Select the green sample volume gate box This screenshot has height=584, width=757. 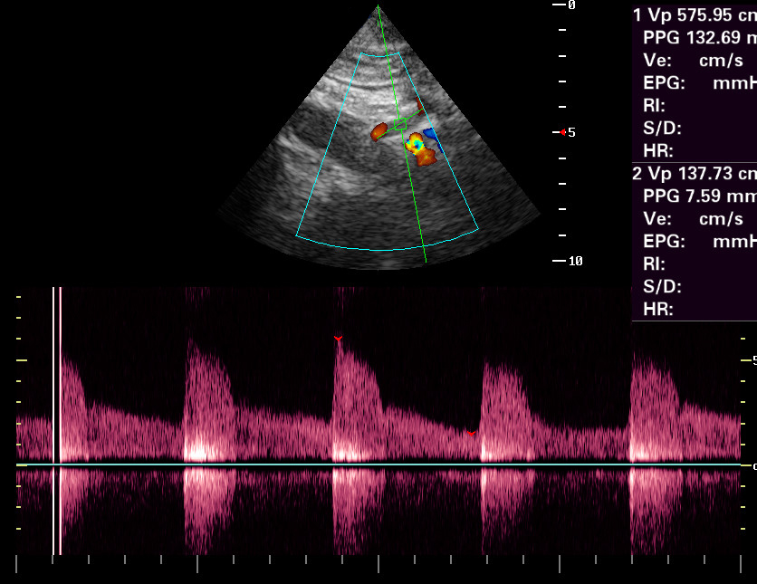click(x=400, y=125)
